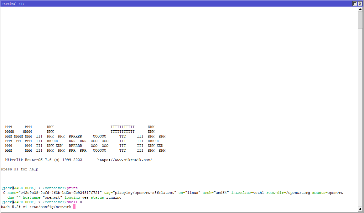
Task: Open the https://www.mikrotik.com/ link
Action: click(x=124, y=160)
